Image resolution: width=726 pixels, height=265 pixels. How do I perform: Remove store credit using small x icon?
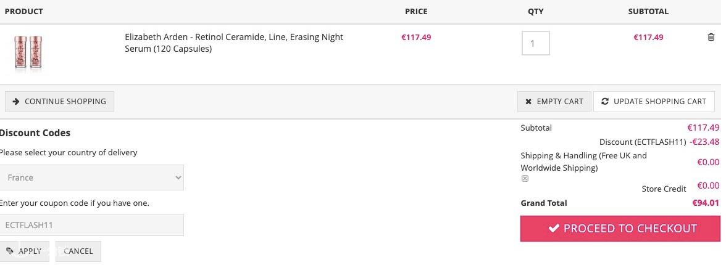click(525, 179)
